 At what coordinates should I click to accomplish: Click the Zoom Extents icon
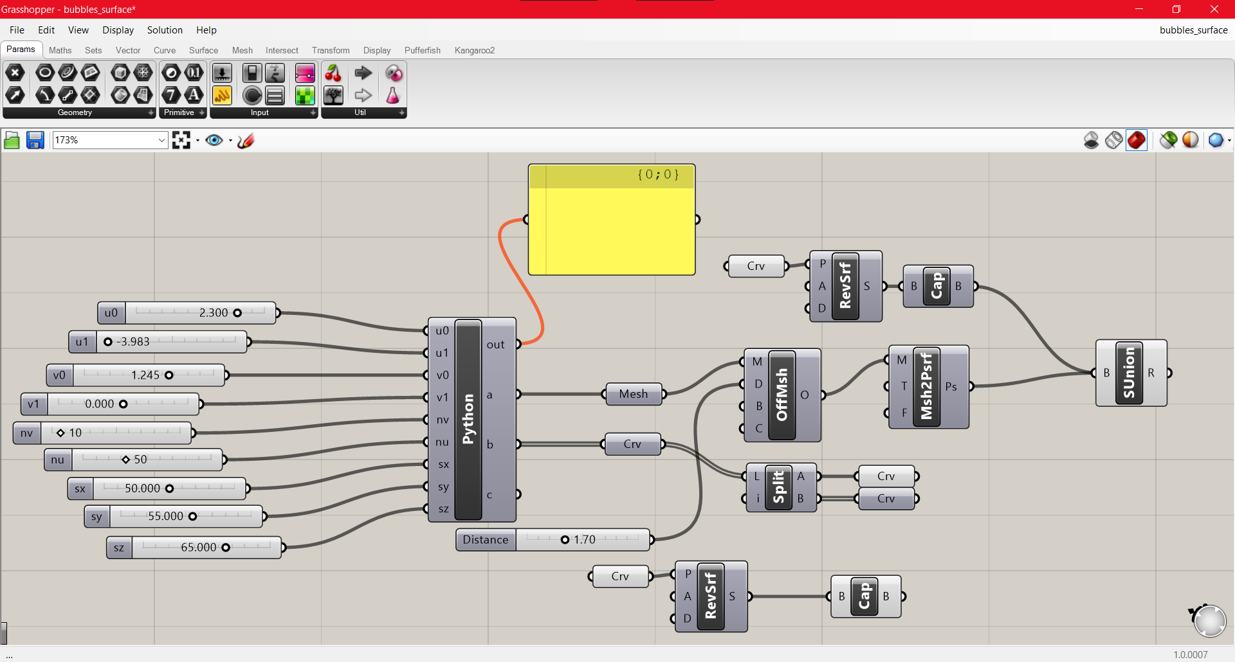(x=181, y=140)
